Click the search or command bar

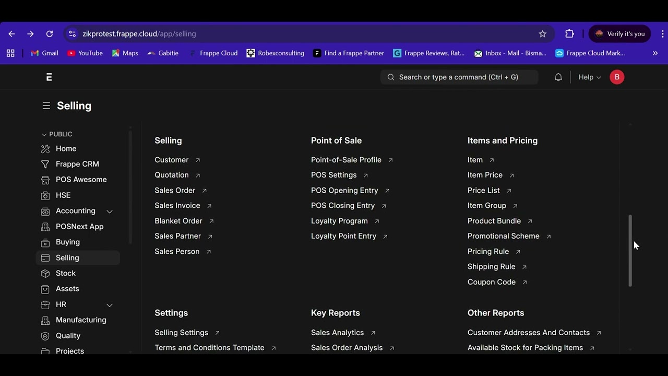(459, 77)
